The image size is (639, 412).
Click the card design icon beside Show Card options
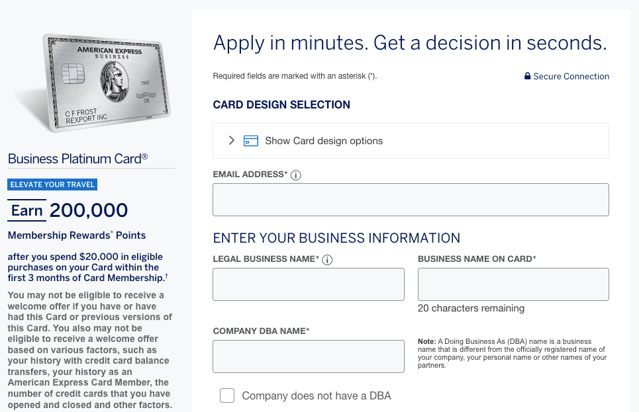tap(250, 140)
